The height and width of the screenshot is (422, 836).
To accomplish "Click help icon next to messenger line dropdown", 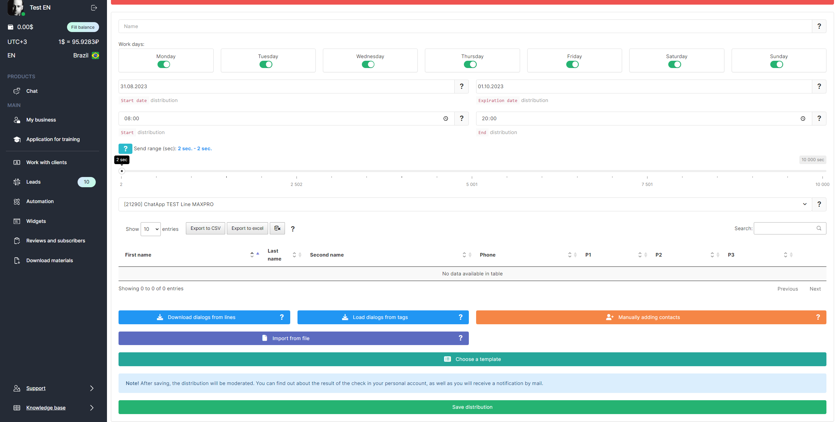I will [x=819, y=204].
